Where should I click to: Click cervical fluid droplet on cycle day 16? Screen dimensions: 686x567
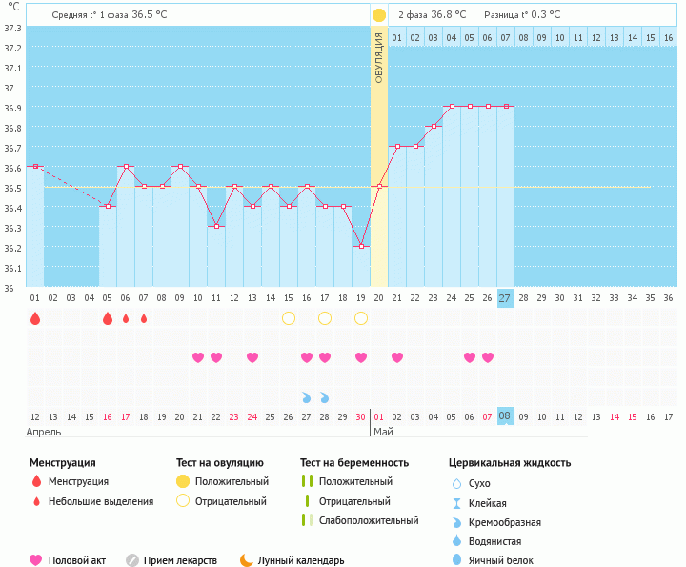(x=307, y=397)
